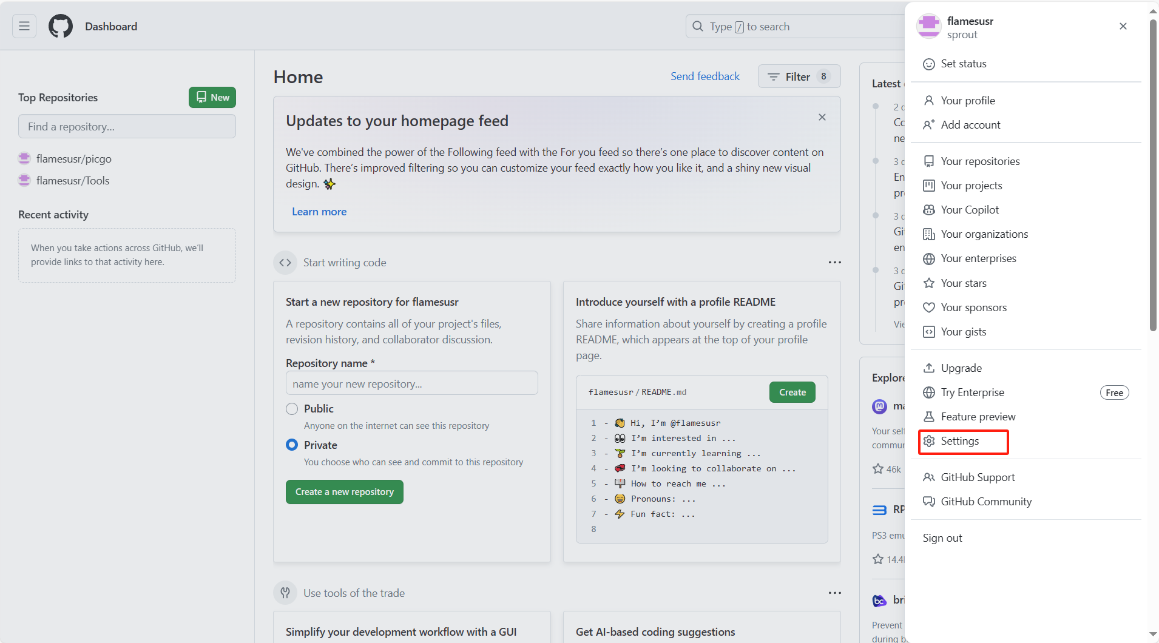Open the flamesusr/picgo repository link
1159x643 pixels.
(x=74, y=158)
